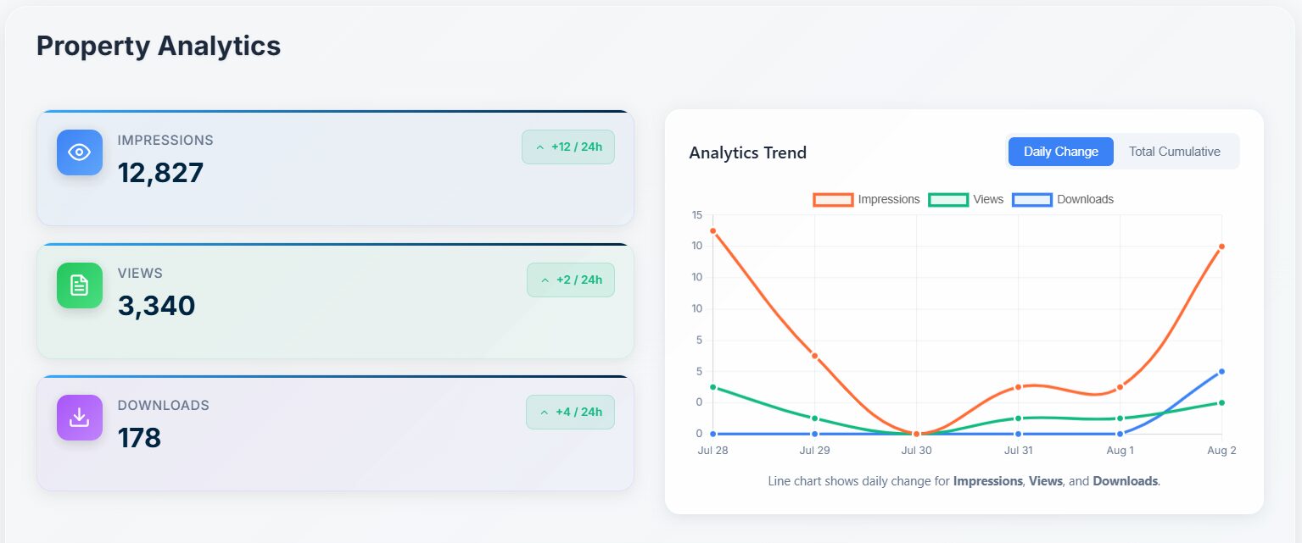
Task: Click the Impressions +12 / 24h badge
Action: (x=567, y=147)
